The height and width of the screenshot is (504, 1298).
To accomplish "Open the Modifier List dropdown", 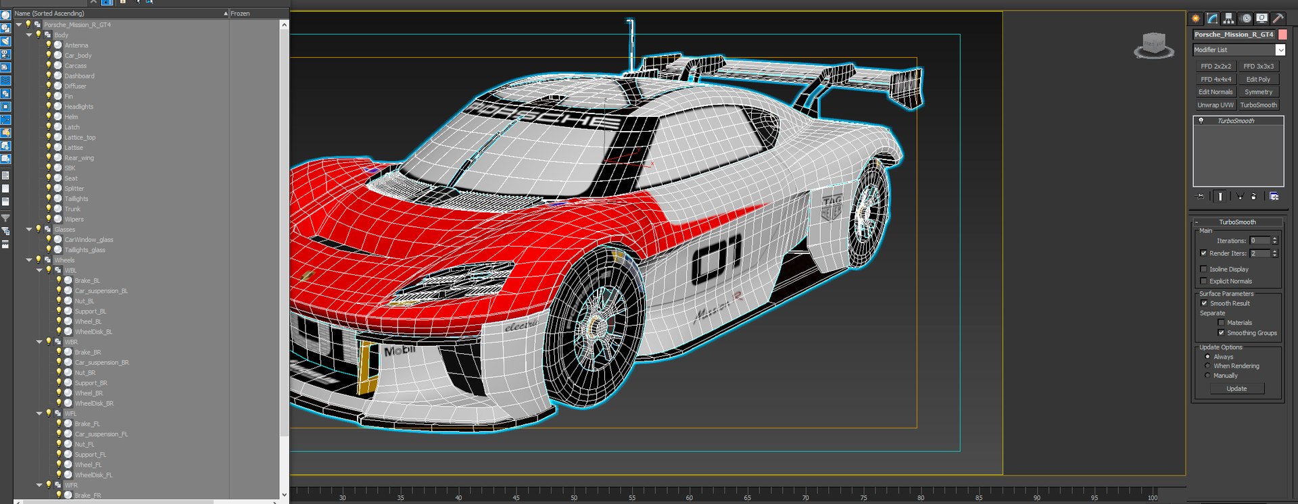I will click(x=1280, y=50).
